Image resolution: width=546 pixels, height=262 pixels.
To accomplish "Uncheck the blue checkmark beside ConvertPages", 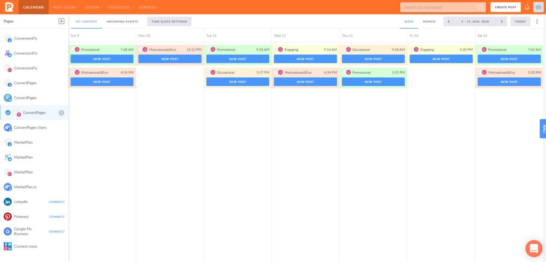I will pos(8,113).
